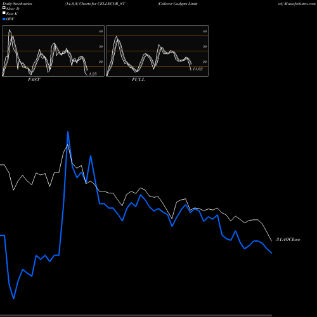Viewport: 317px width, 317px height.
Task: Click the Fast K legend swatch
Action: 4,13
